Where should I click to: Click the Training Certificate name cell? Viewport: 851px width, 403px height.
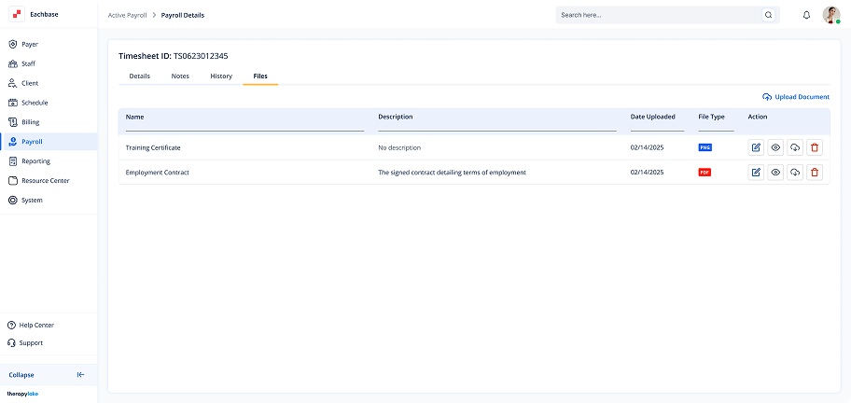153,147
